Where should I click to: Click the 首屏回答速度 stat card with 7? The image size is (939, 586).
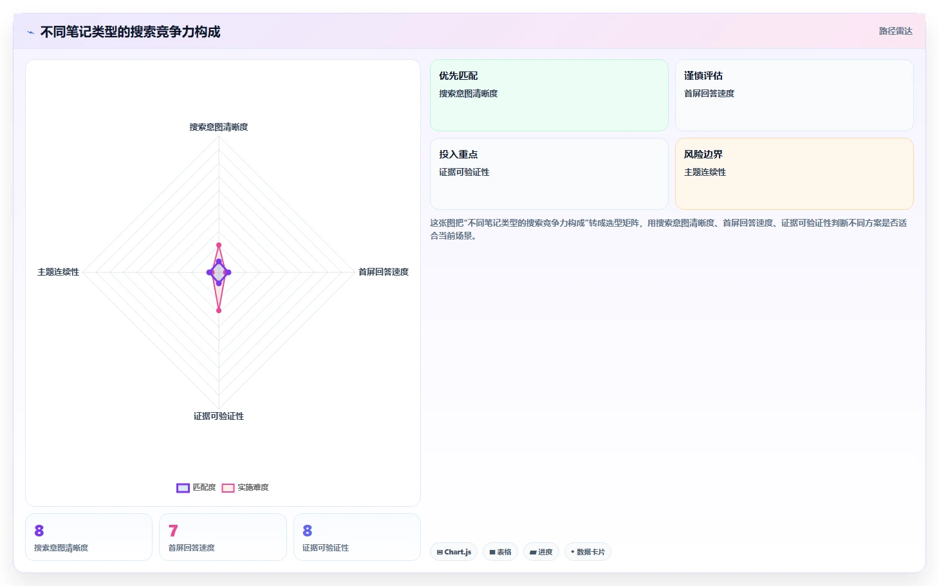[223, 537]
